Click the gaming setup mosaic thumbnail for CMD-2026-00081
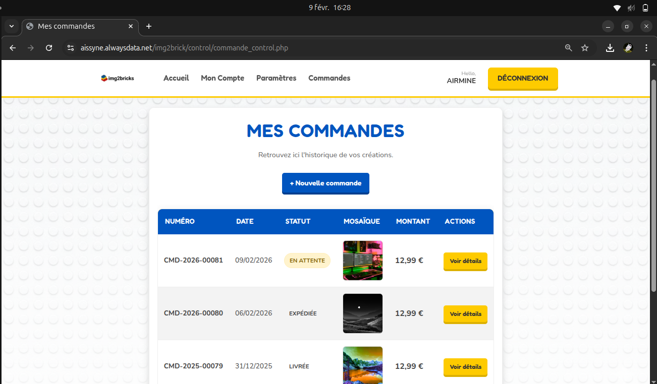Screen dimensions: 657x384 (362, 261)
